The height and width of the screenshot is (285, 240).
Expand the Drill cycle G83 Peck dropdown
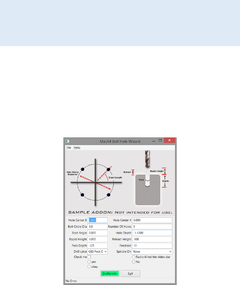[98, 252]
